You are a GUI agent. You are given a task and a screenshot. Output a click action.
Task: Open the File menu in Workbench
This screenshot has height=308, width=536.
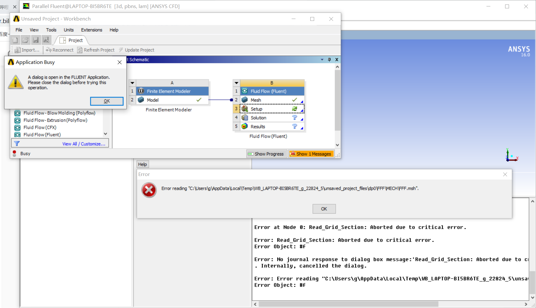click(x=19, y=30)
